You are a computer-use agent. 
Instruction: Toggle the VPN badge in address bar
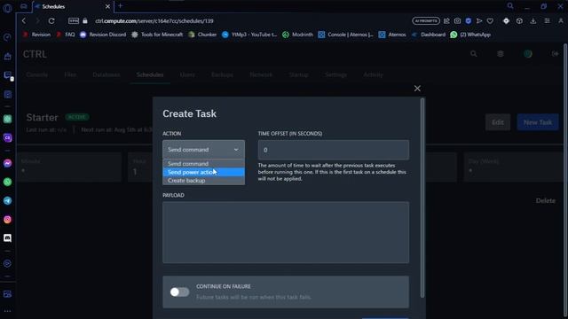tap(74, 21)
